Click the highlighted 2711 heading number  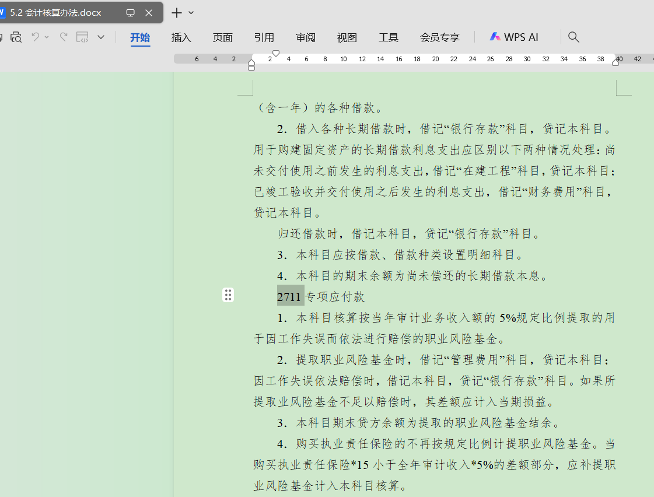(x=289, y=297)
